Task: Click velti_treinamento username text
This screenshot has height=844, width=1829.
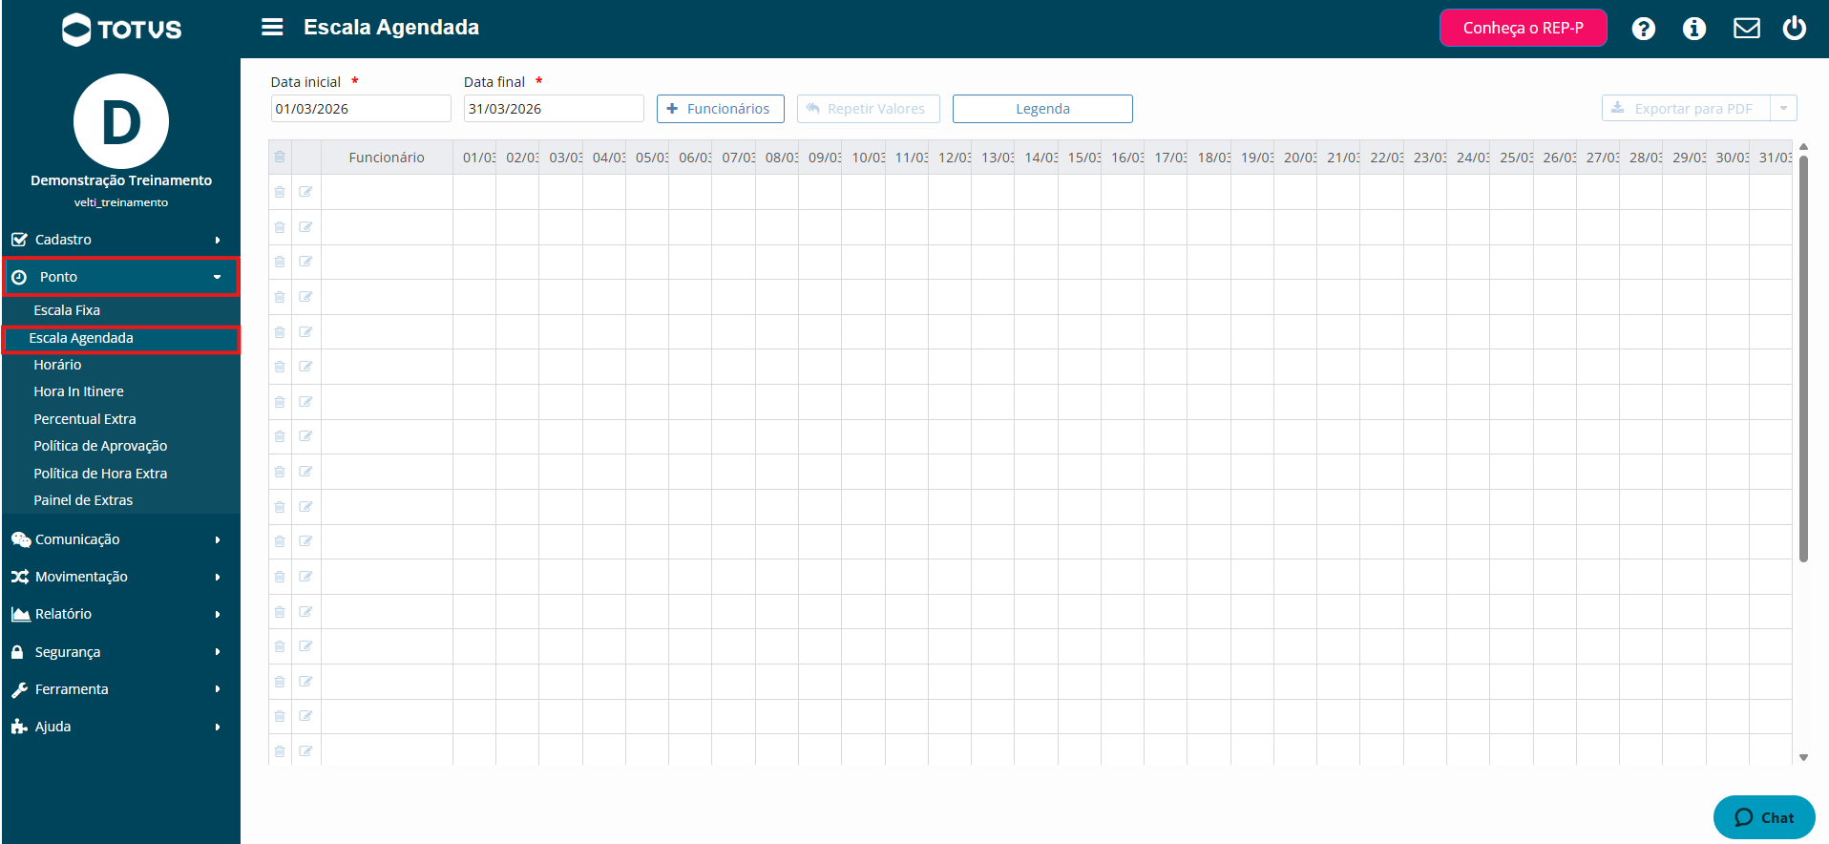Action: (121, 202)
